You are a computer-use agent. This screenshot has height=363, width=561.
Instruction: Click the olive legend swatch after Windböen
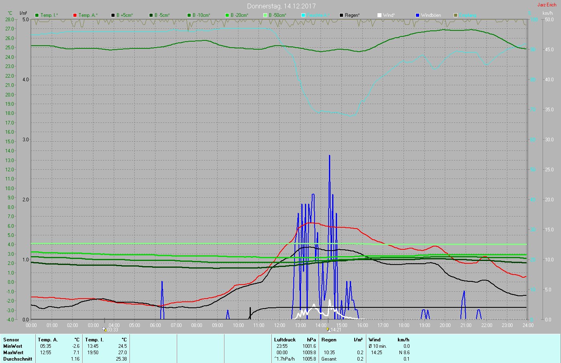point(456,15)
